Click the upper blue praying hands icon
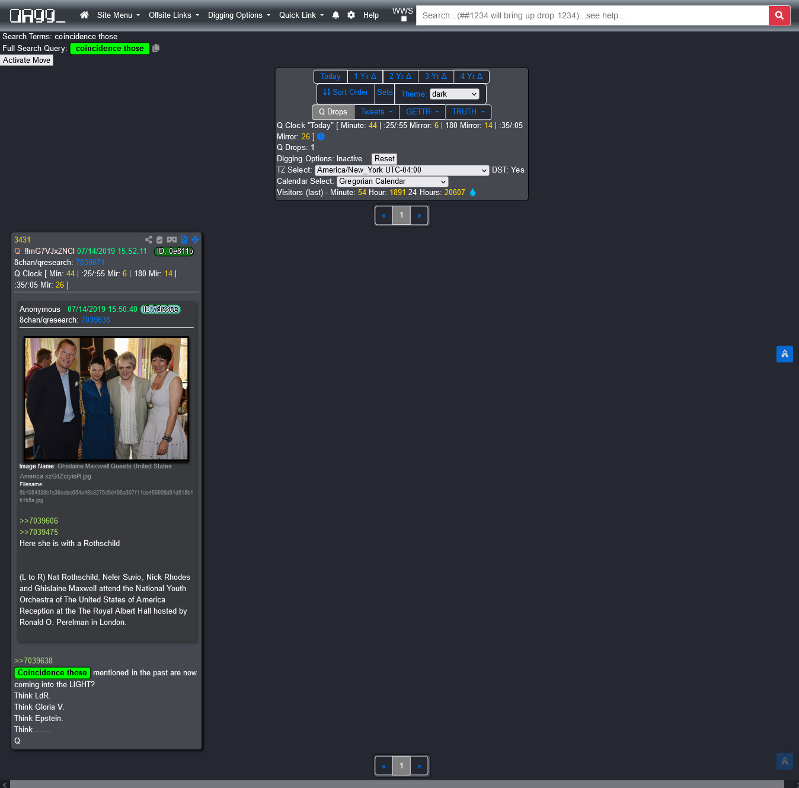 [785, 353]
